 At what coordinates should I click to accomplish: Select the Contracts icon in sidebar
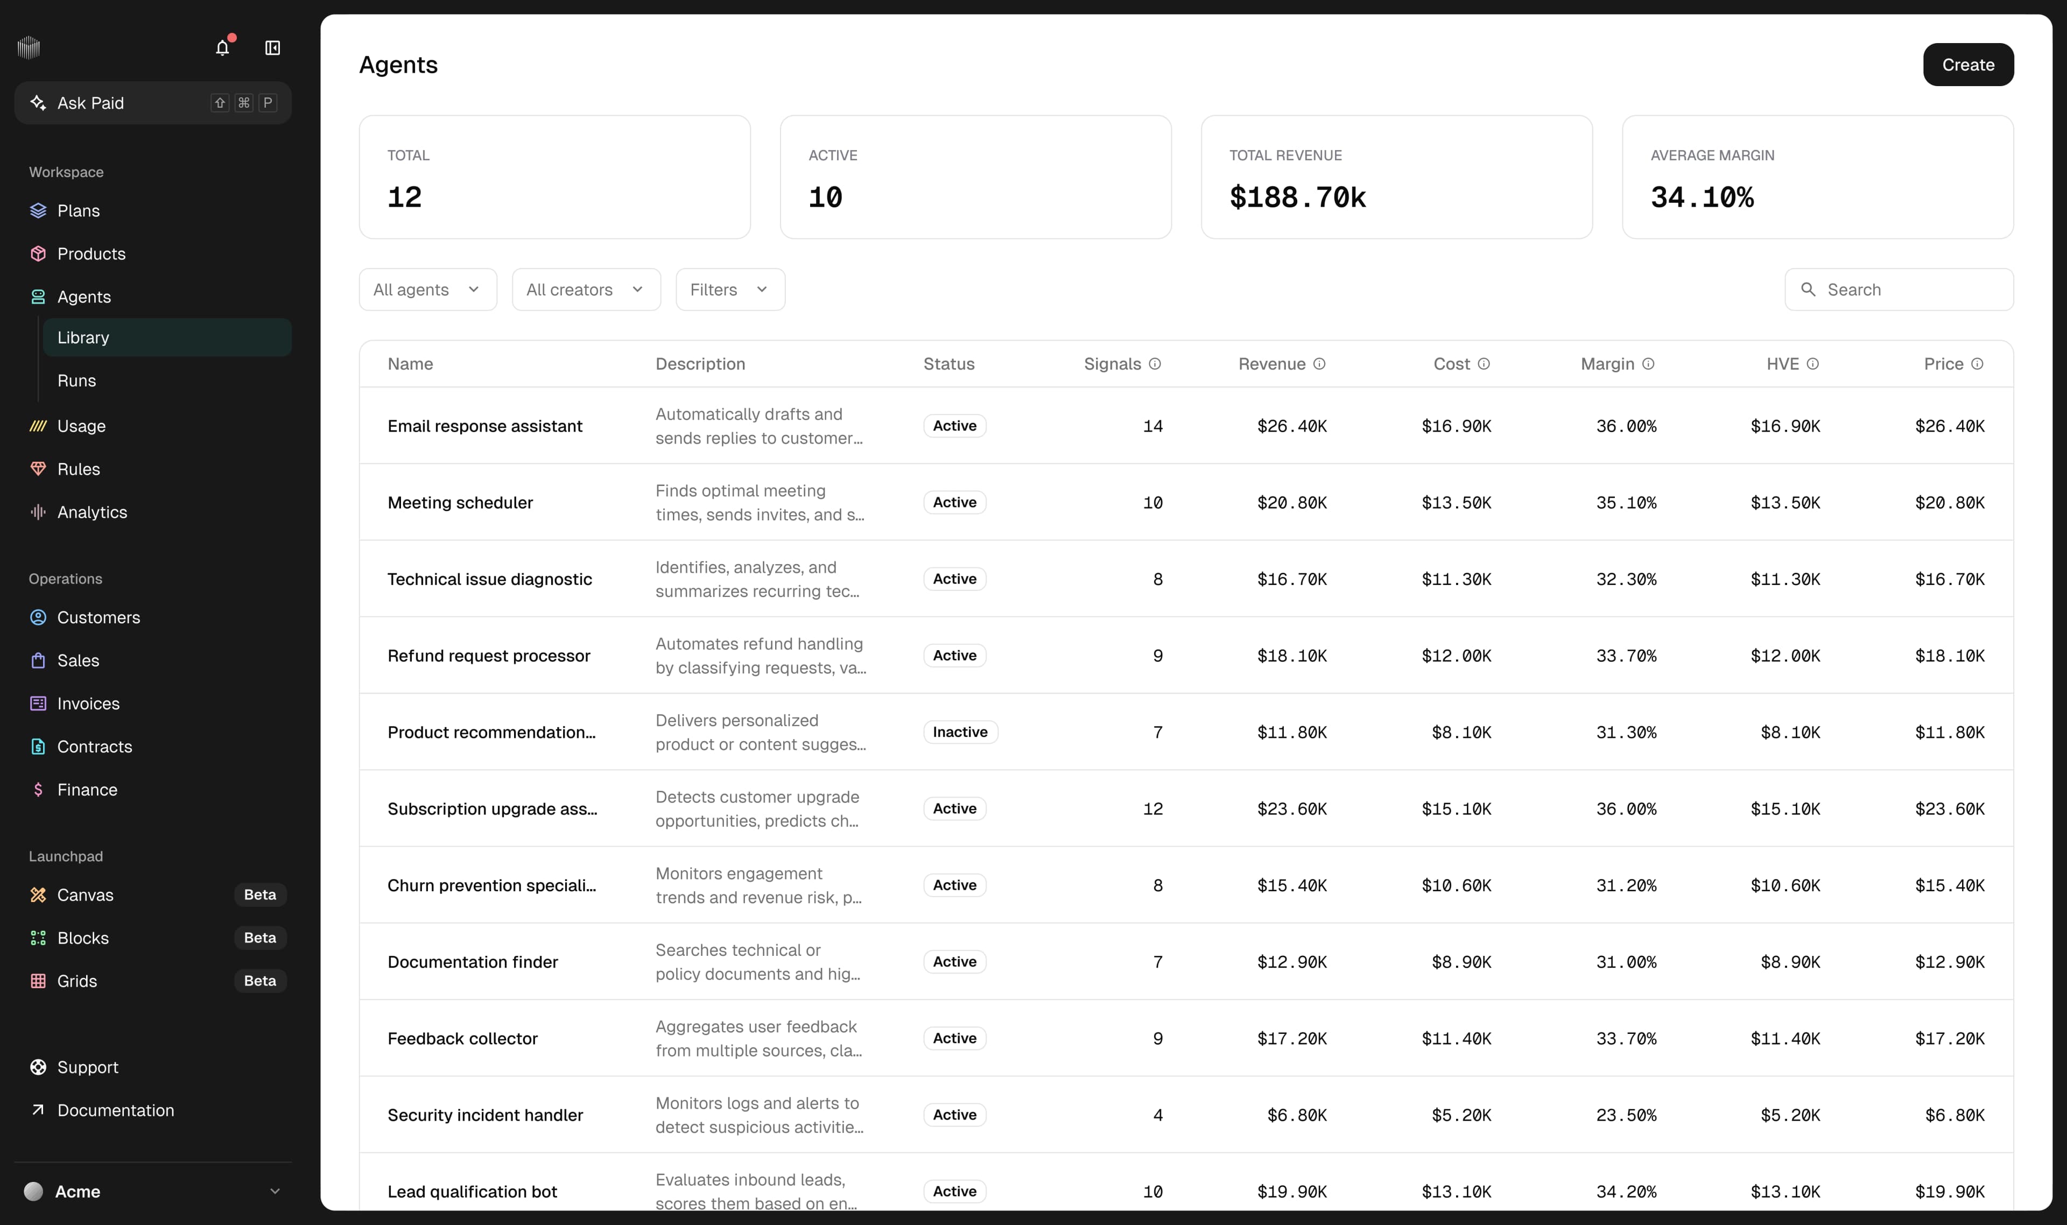[x=38, y=746]
